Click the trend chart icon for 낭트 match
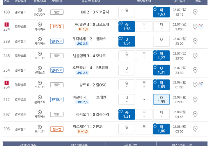The image size is (209, 146). coord(201,84)
